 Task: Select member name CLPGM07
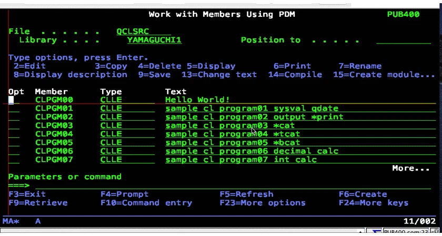(x=54, y=159)
